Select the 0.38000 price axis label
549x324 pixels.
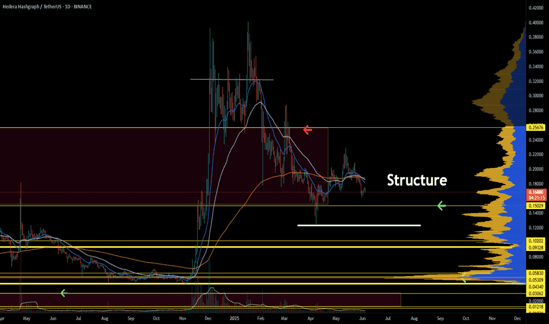pyautogui.click(x=535, y=37)
